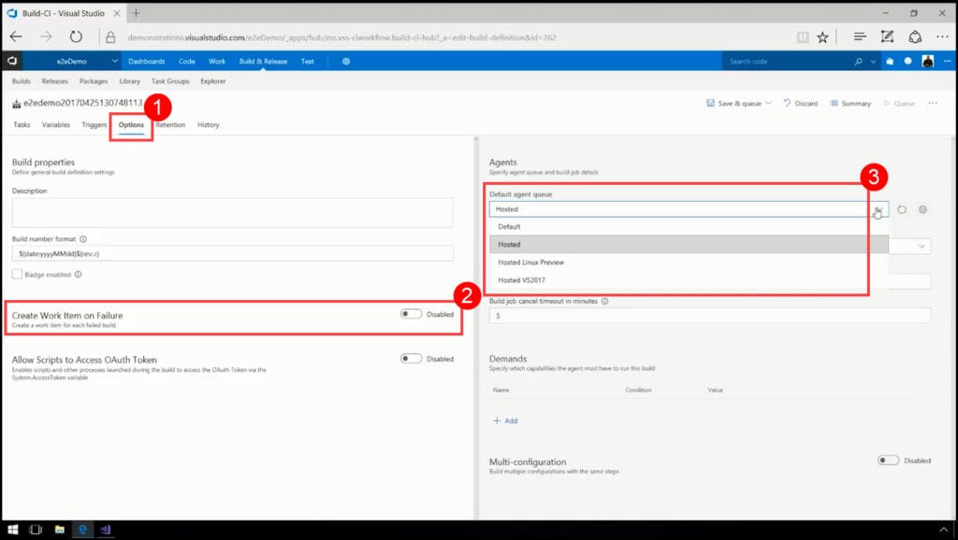The height and width of the screenshot is (540, 958).
Task: Switch to Edge on the taskbar
Action: [82, 530]
